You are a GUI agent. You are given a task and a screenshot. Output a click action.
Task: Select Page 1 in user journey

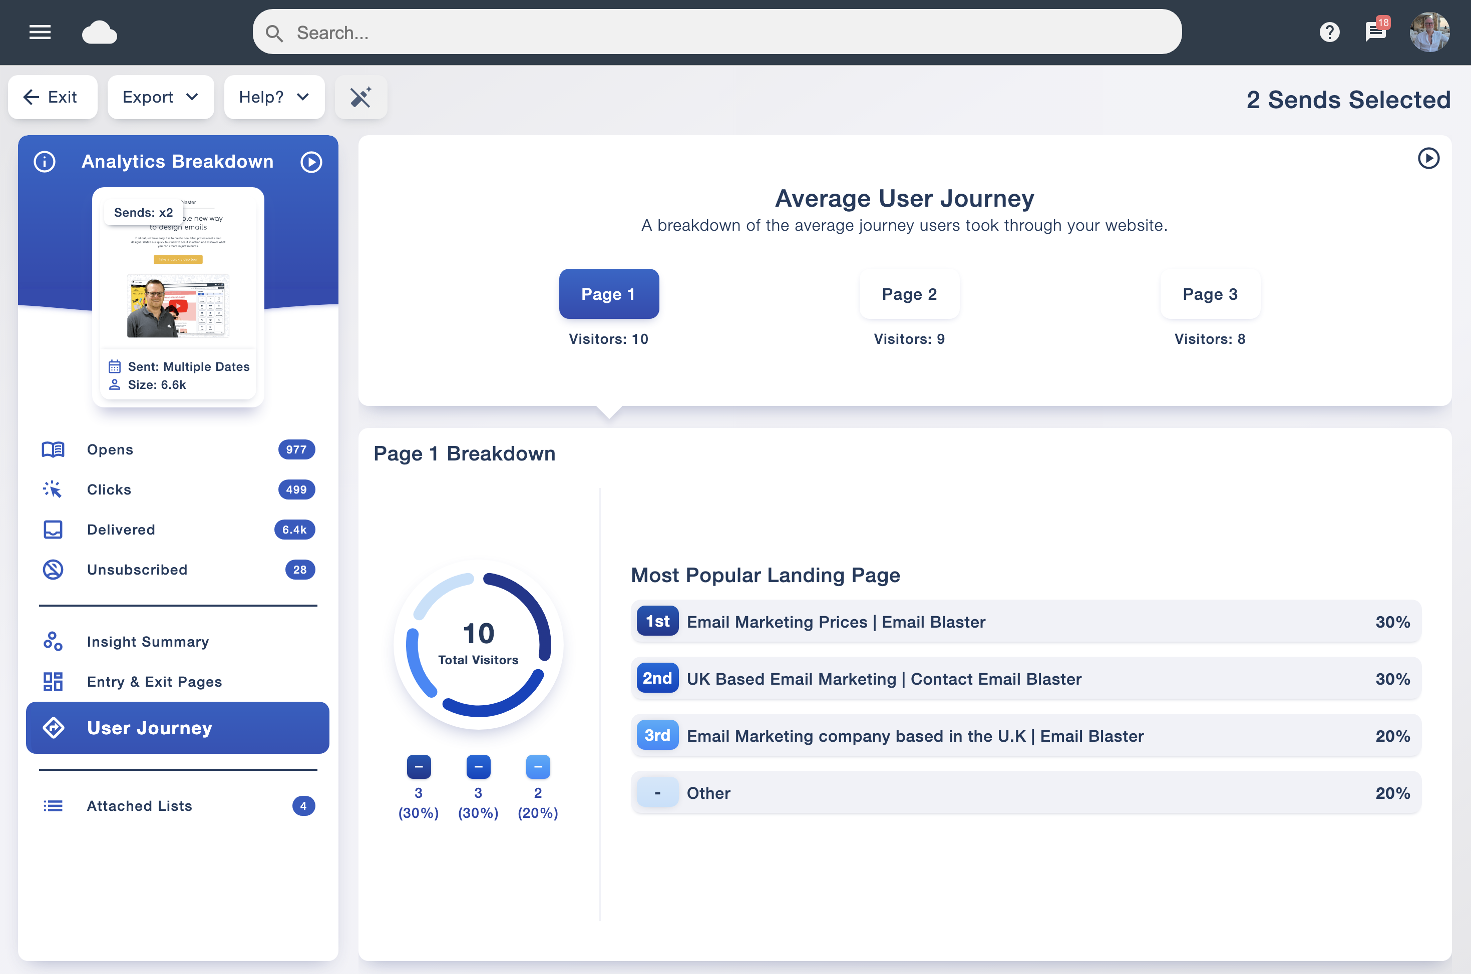click(x=609, y=294)
